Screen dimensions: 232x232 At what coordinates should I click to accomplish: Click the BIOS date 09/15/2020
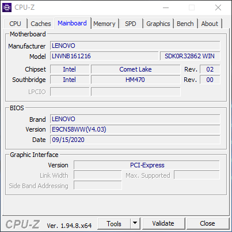(x=135, y=140)
